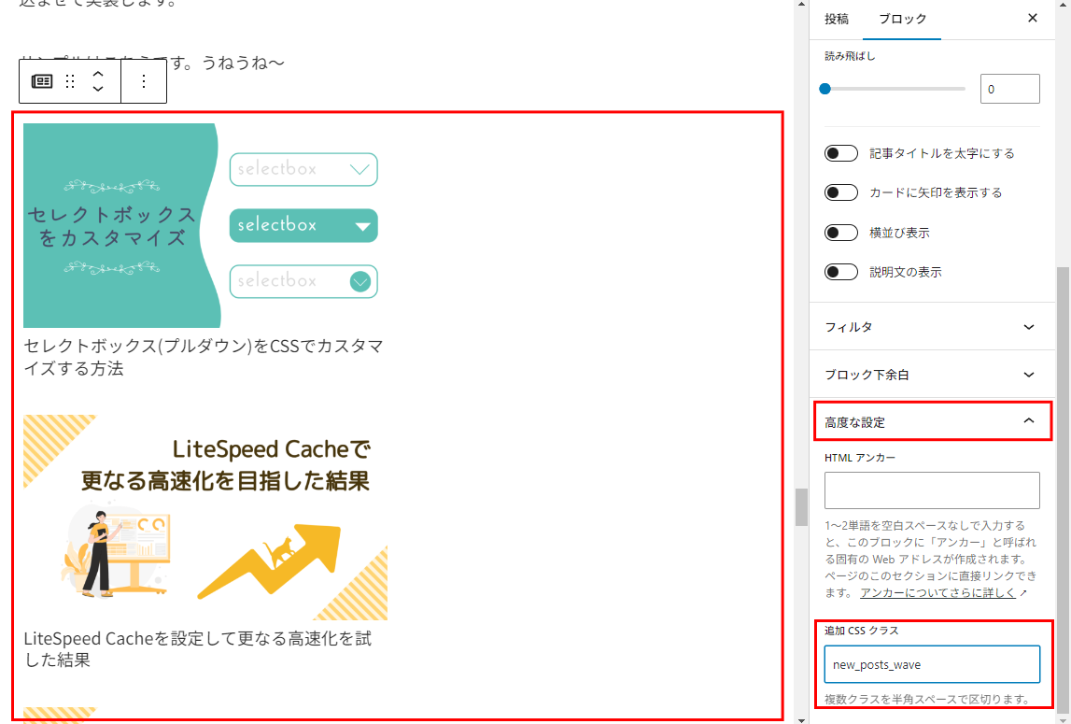Click the 追加 CSS クラス input field
Viewport: 1071px width, 724px height.
coord(931,664)
